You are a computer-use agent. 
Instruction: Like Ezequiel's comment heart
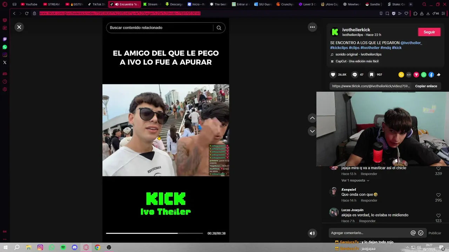coord(438,195)
